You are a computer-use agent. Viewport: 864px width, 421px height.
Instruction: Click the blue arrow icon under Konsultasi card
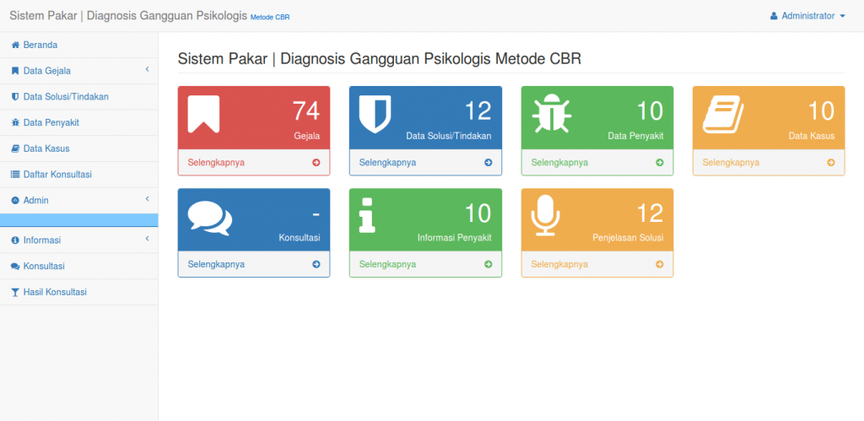pos(316,265)
